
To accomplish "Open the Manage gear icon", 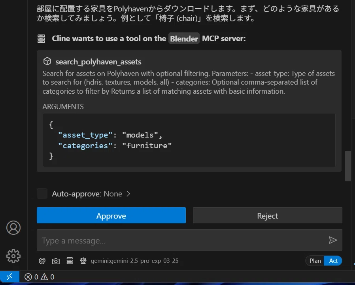I will tap(13, 256).
